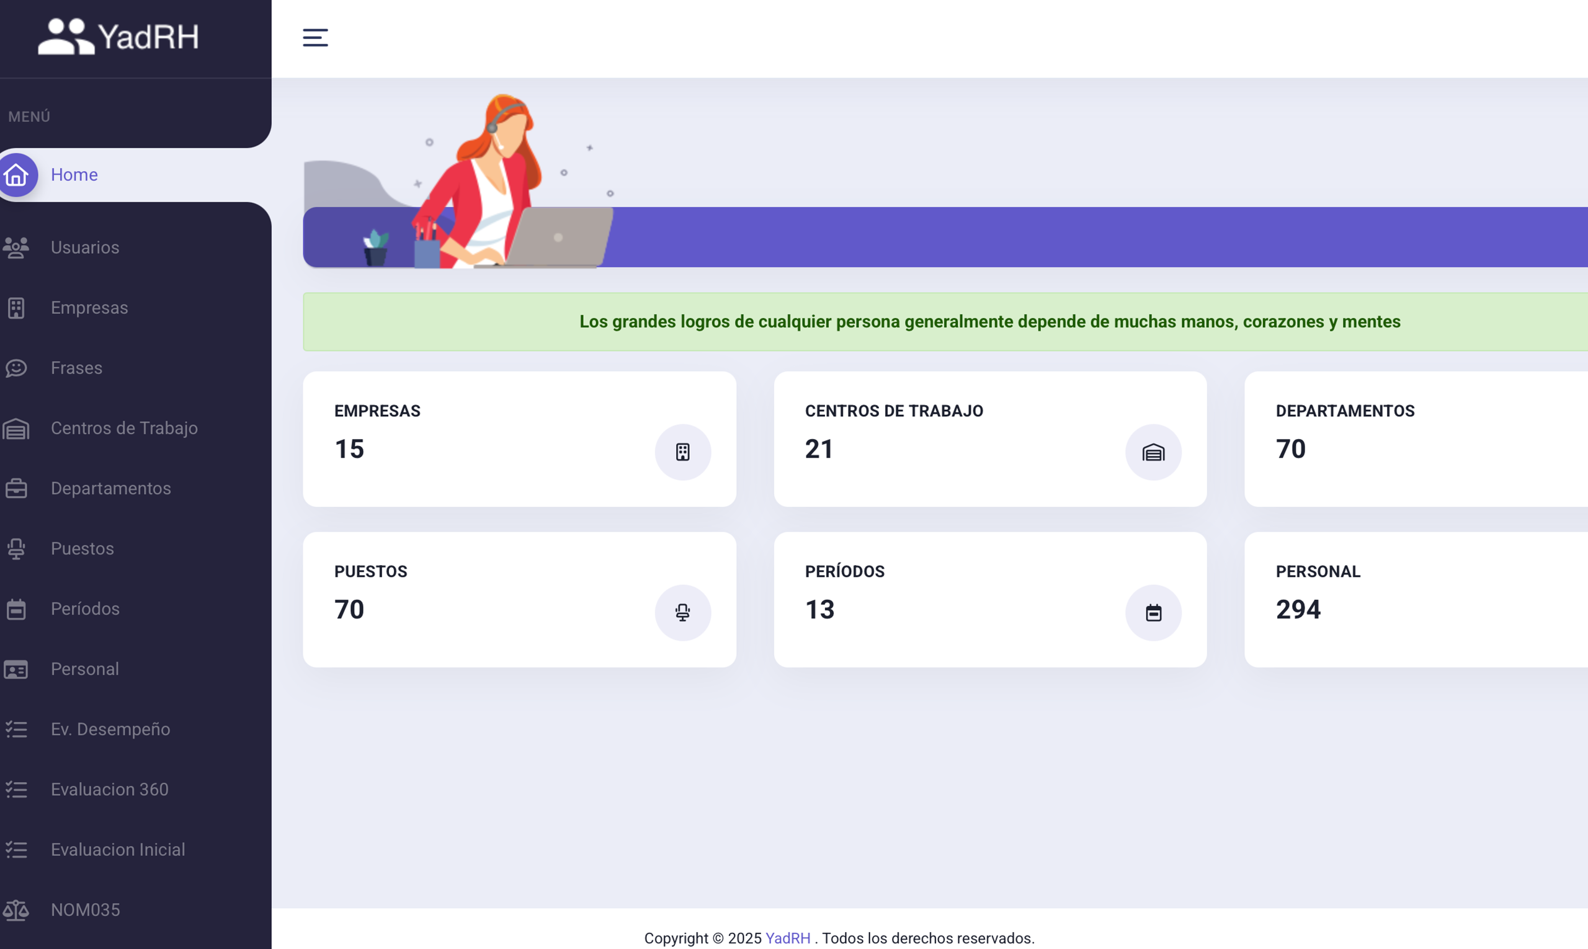Select Evaluacion Inicial in menu
Viewport: 1588px width, 949px height.
[118, 849]
